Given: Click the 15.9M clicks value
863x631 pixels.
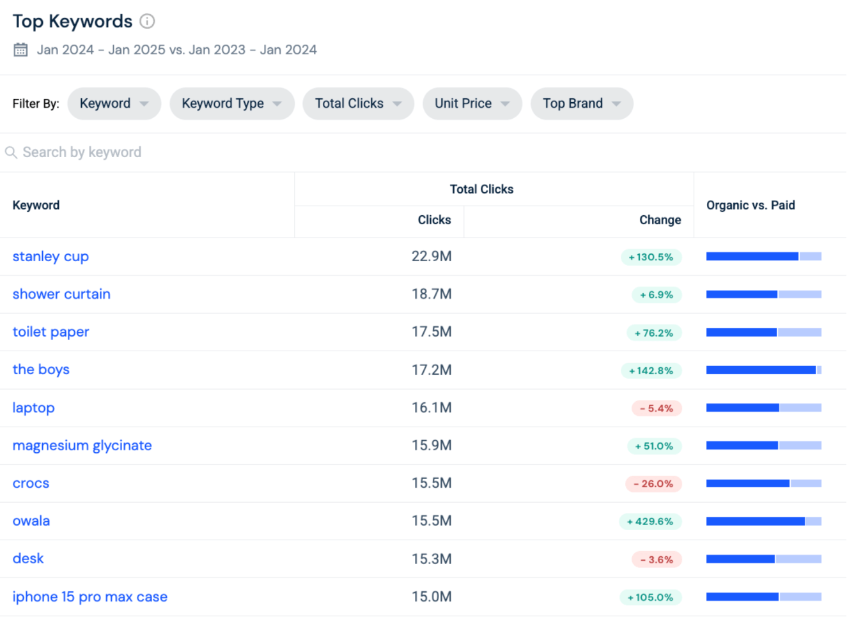Looking at the screenshot, I should click(x=432, y=445).
